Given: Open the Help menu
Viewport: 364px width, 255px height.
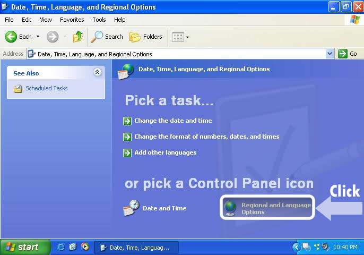Looking at the screenshot, I should coord(120,20).
